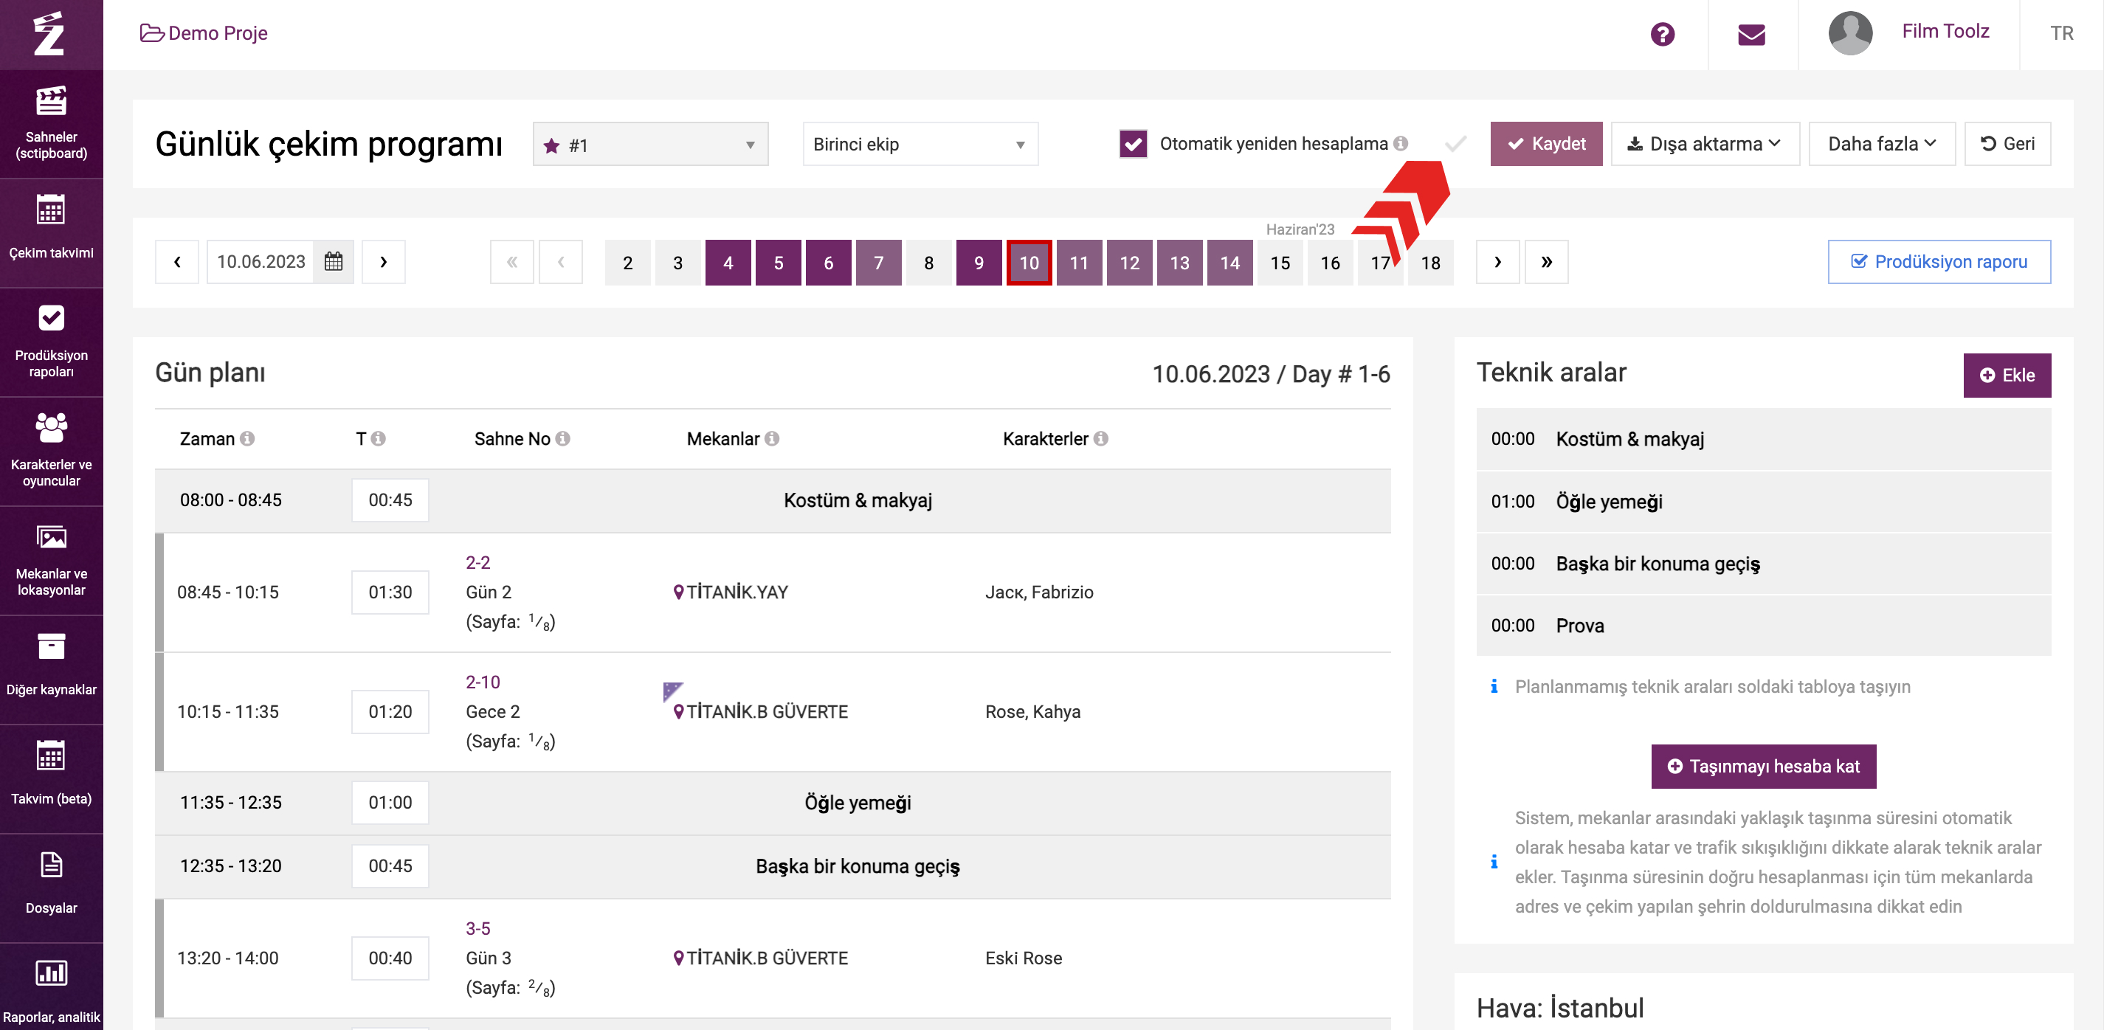Select Öğle yemeği in Teknik aralar list
The image size is (2104, 1030).
click(x=1763, y=502)
